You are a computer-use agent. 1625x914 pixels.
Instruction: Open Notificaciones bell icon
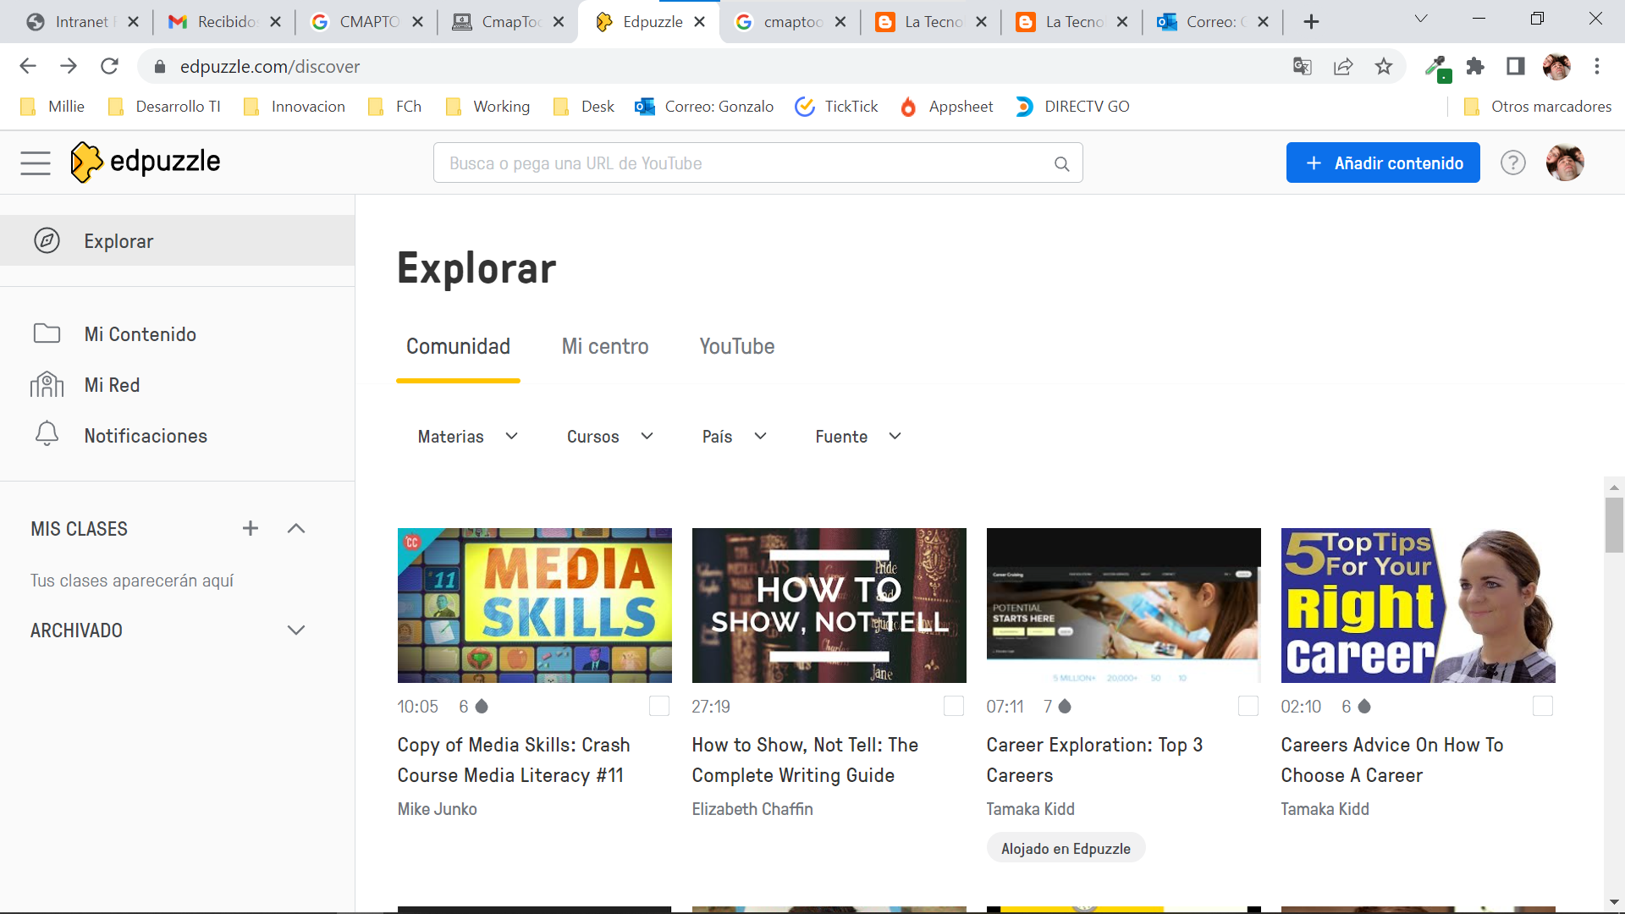pyautogui.click(x=47, y=435)
